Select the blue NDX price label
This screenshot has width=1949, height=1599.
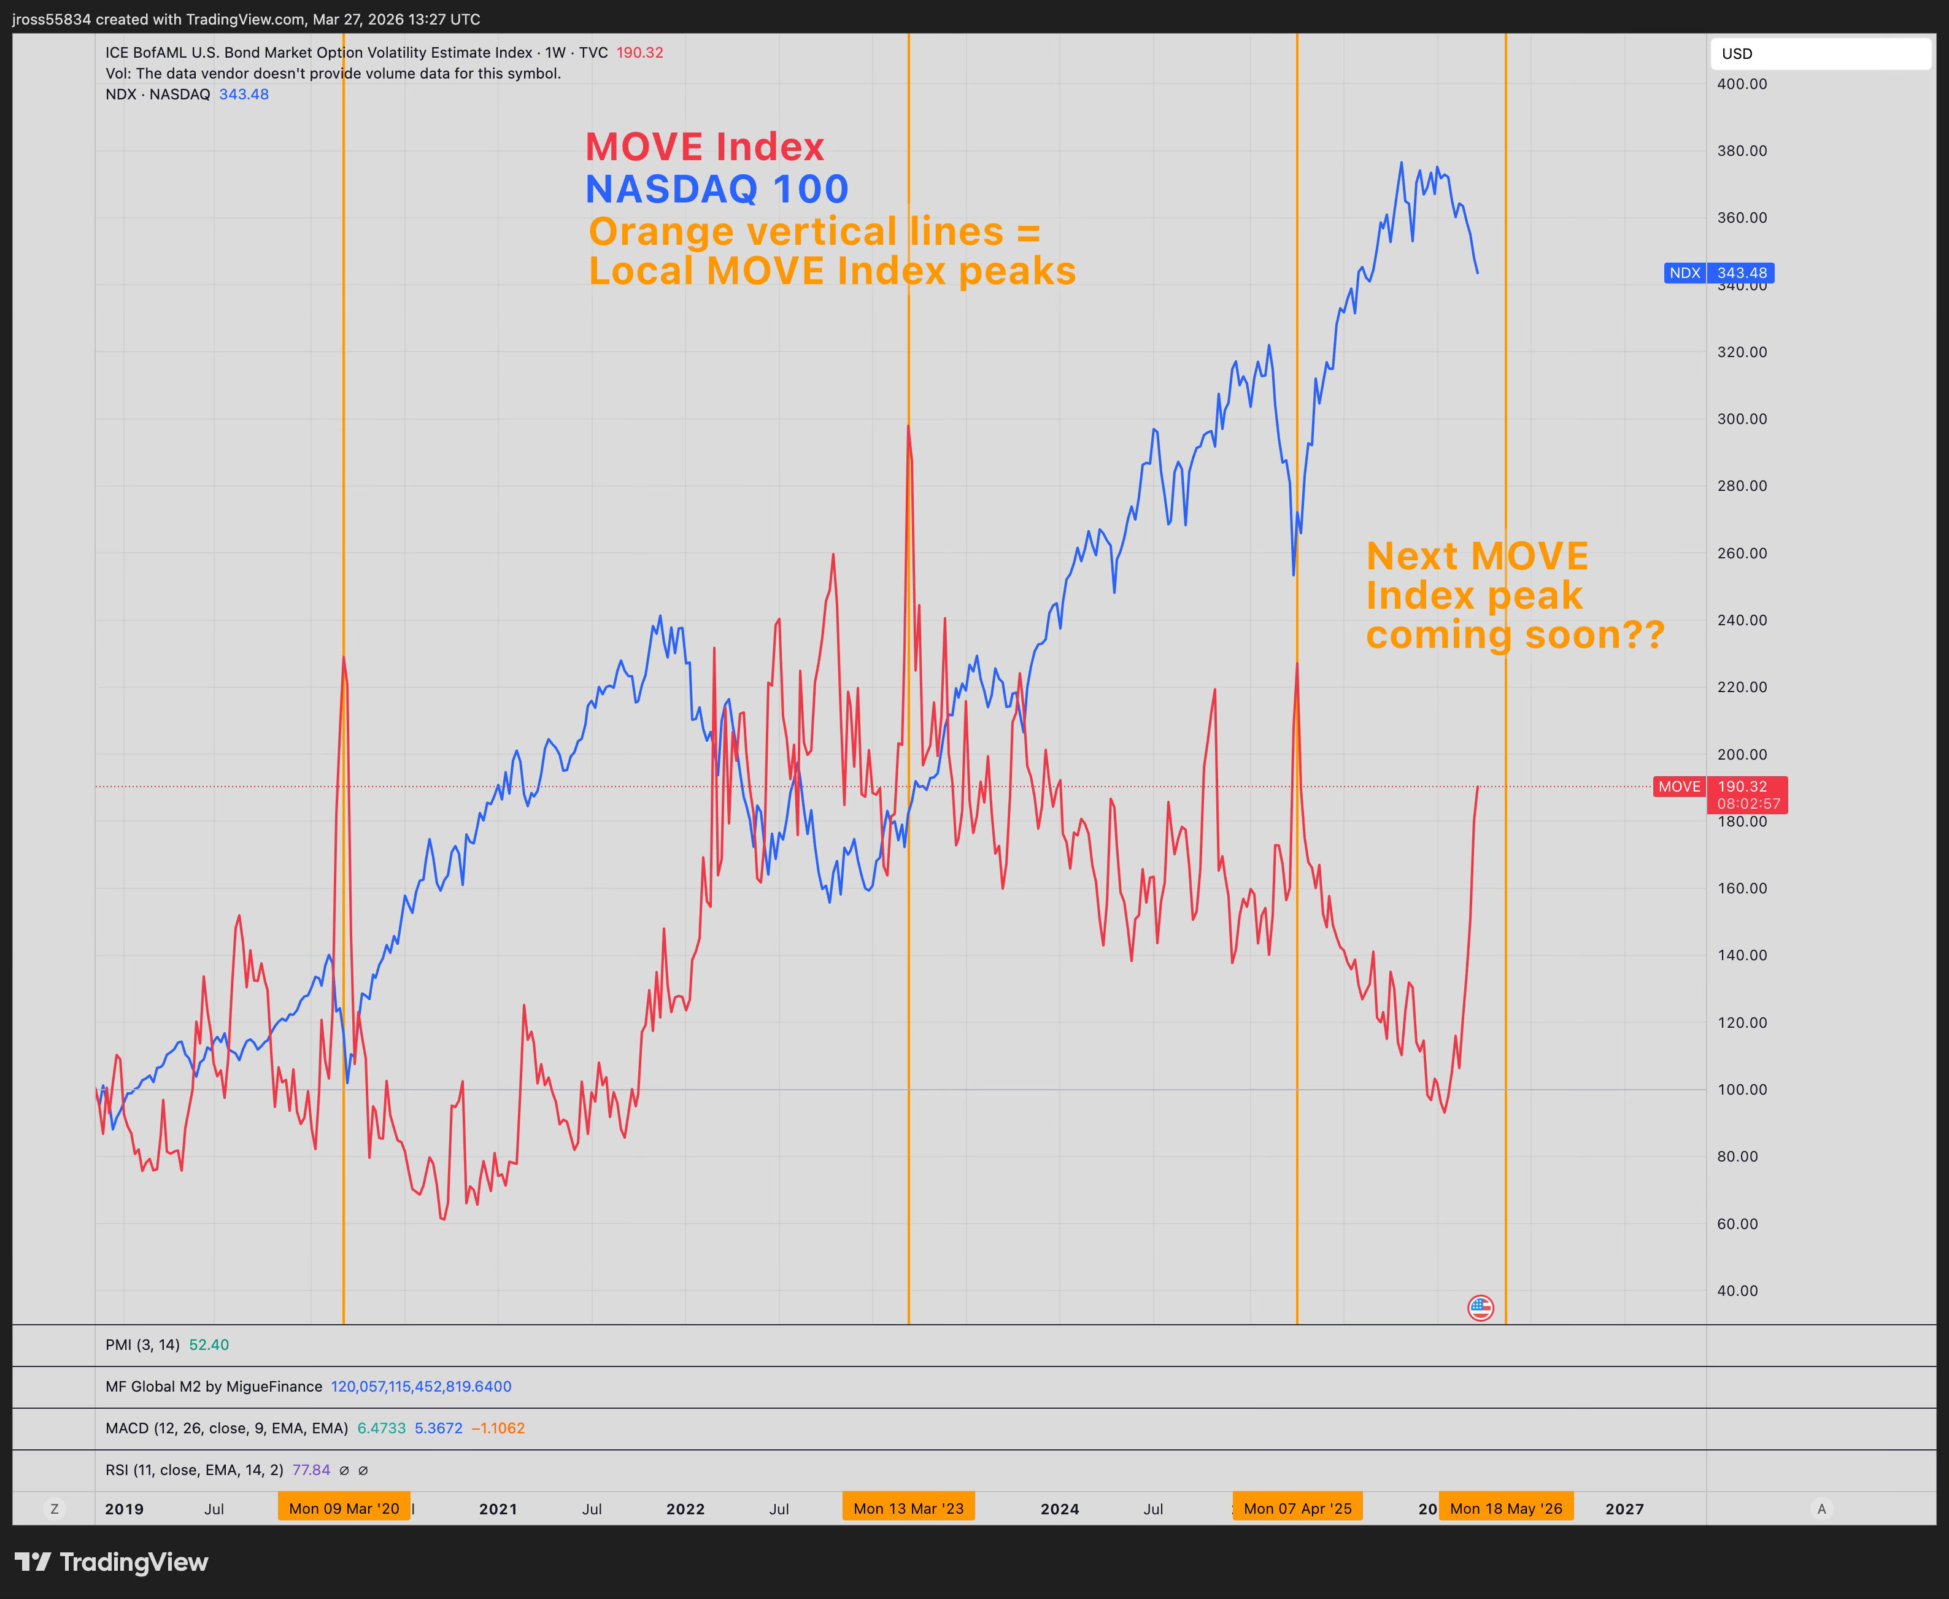pos(1719,272)
